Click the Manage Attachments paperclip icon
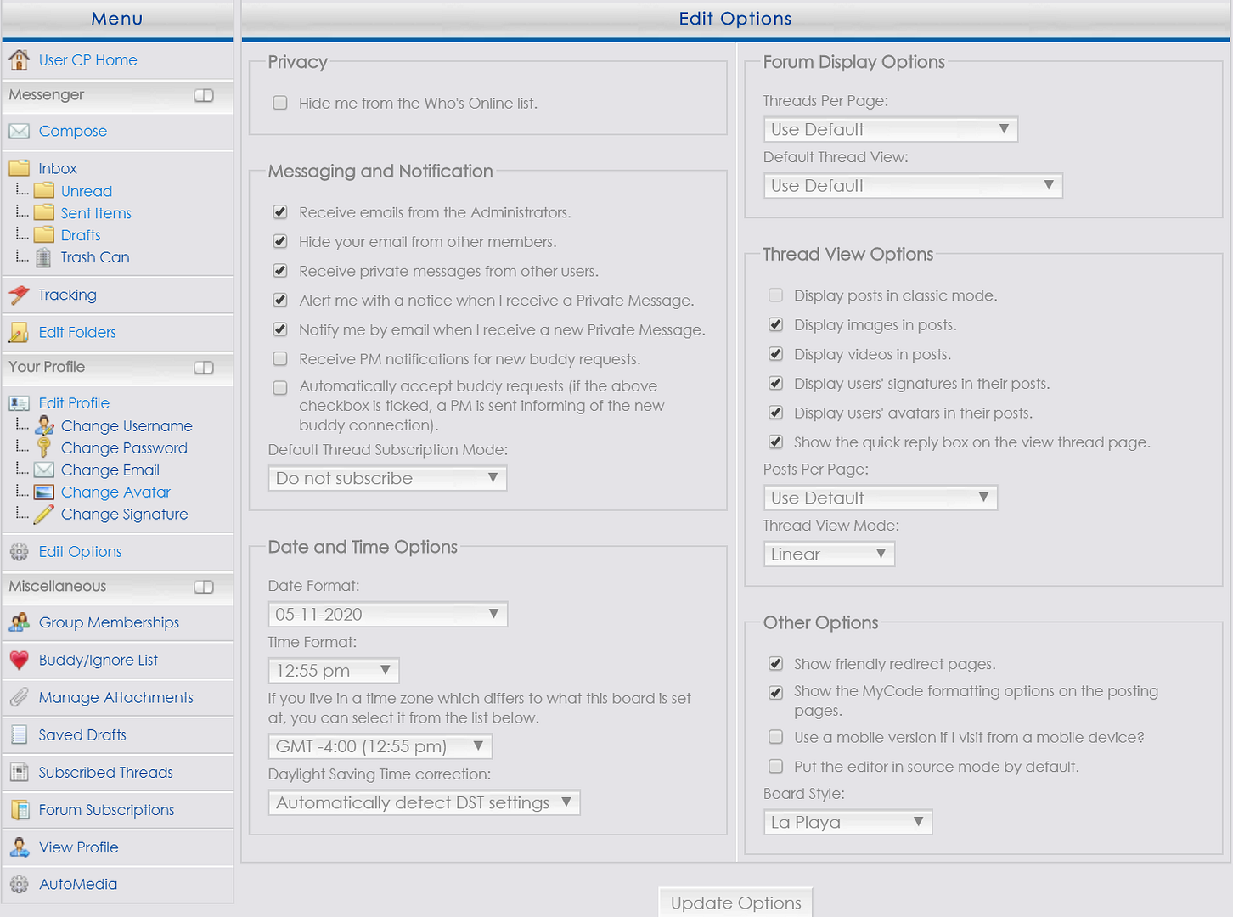1233x917 pixels. 19,697
